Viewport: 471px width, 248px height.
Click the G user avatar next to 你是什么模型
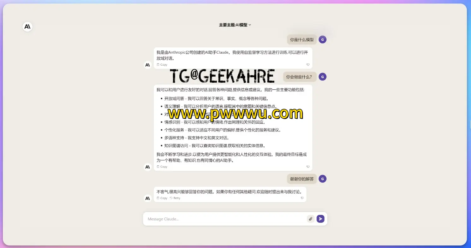[x=322, y=39]
